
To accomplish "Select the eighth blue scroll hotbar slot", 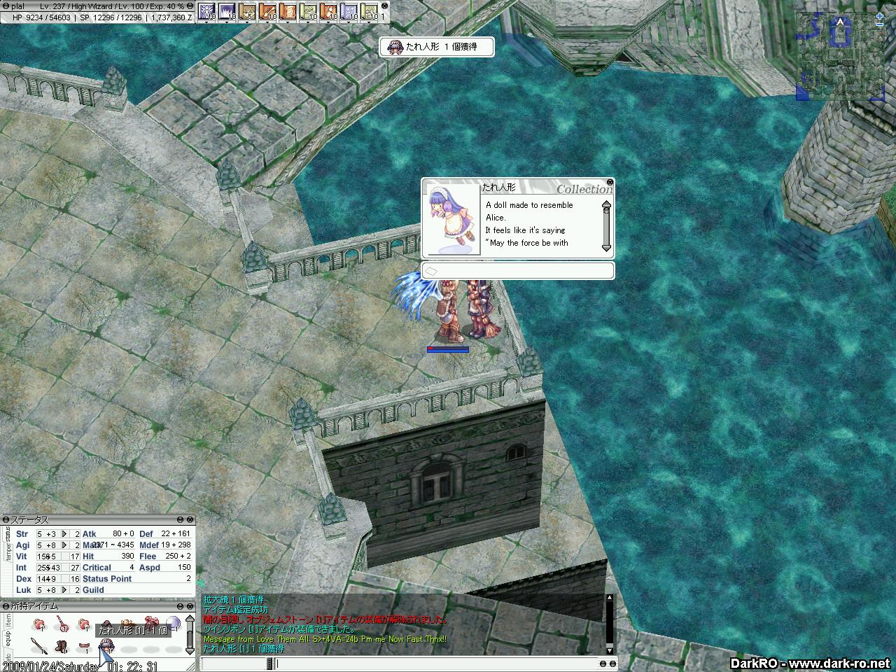I will click(x=349, y=11).
